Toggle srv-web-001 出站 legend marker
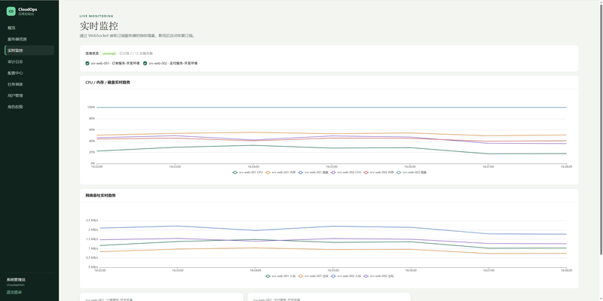This screenshot has height=301, width=603. (x=301, y=276)
